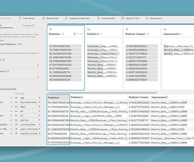Select value 93.5308065405158 in Prediction card
The image size is (194, 162).
click(65, 80)
